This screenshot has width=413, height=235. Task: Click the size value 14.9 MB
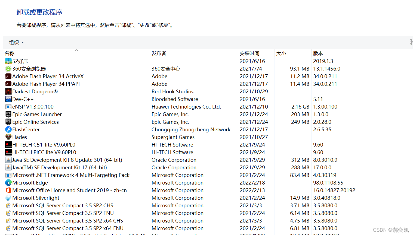(300, 198)
